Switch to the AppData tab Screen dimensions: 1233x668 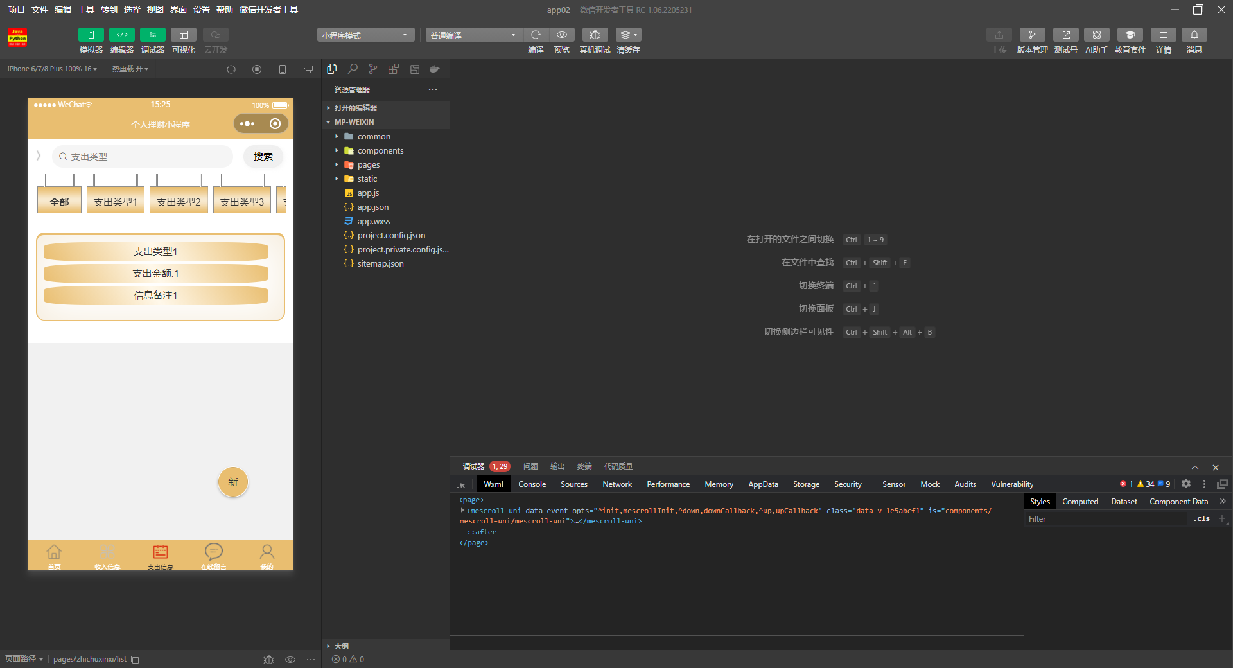point(763,484)
